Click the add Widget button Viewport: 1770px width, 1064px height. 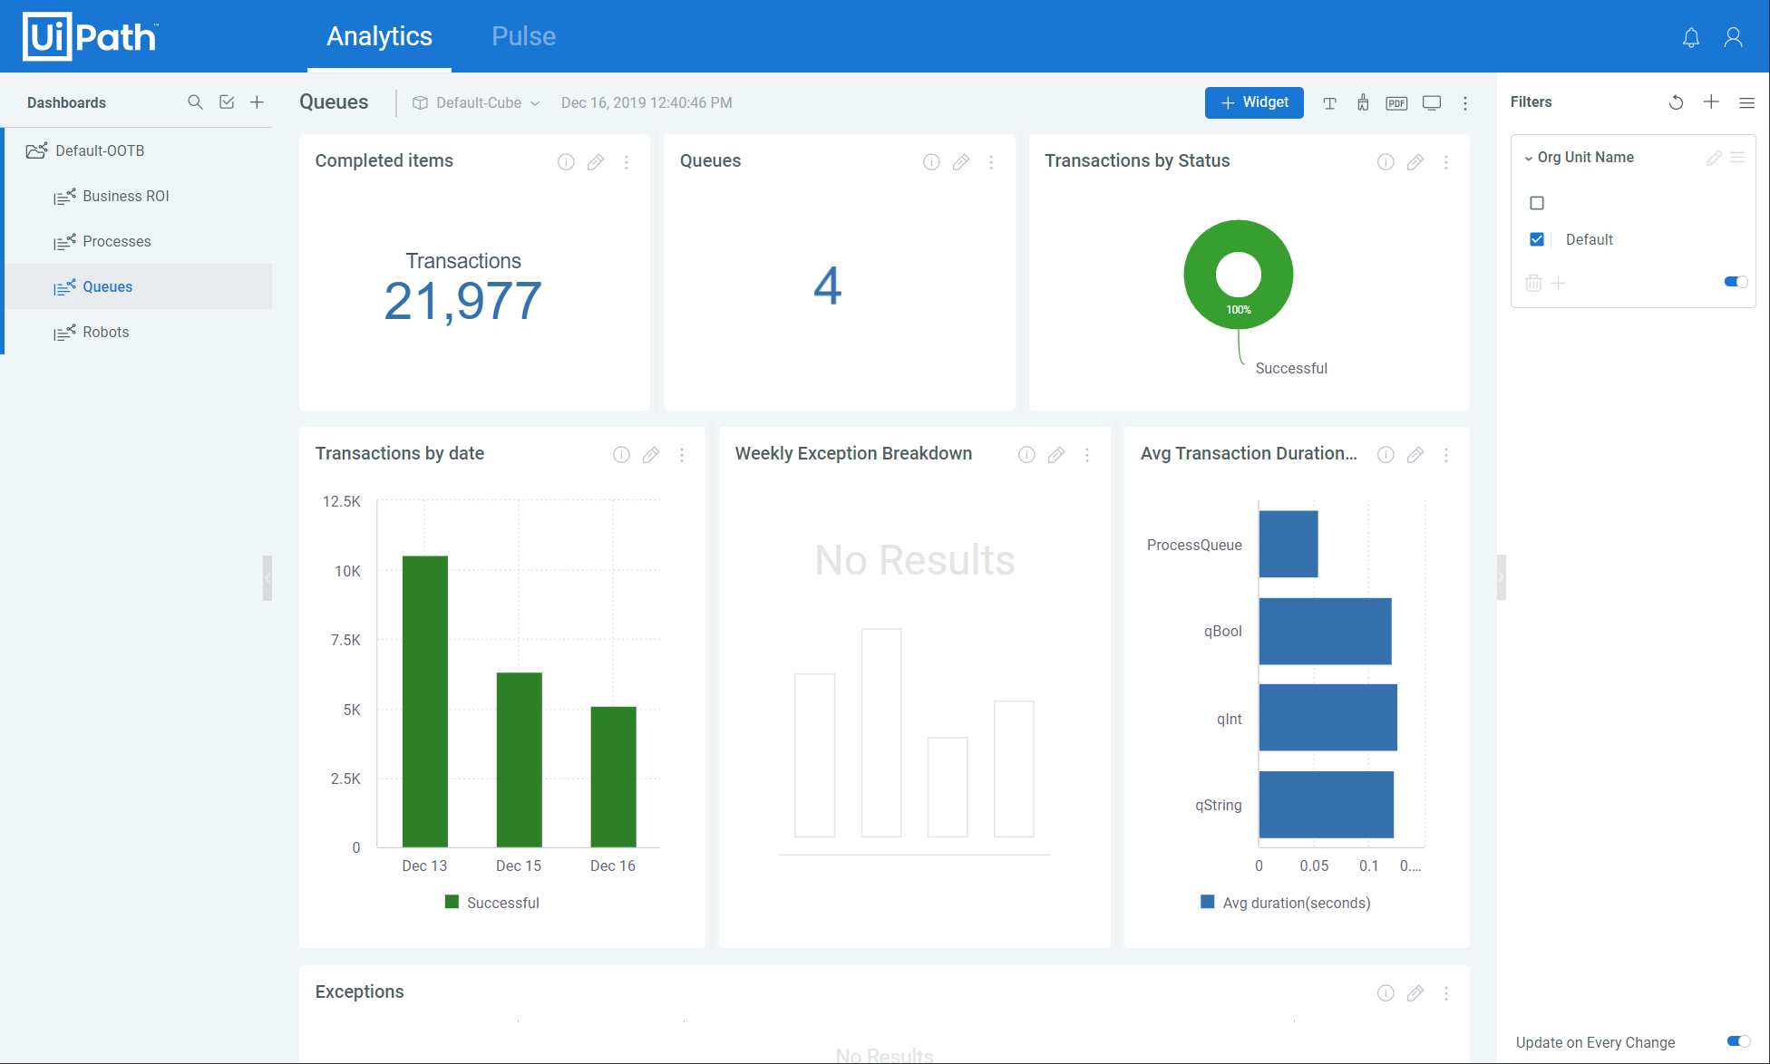[1254, 102]
